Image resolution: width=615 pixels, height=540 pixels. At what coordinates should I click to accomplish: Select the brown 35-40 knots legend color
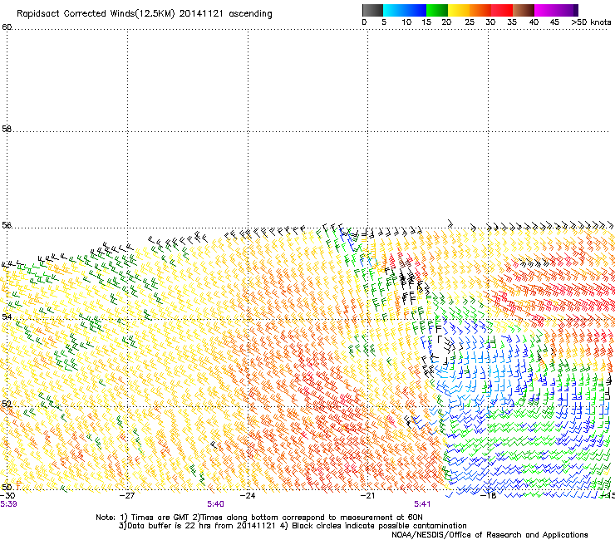[524, 10]
